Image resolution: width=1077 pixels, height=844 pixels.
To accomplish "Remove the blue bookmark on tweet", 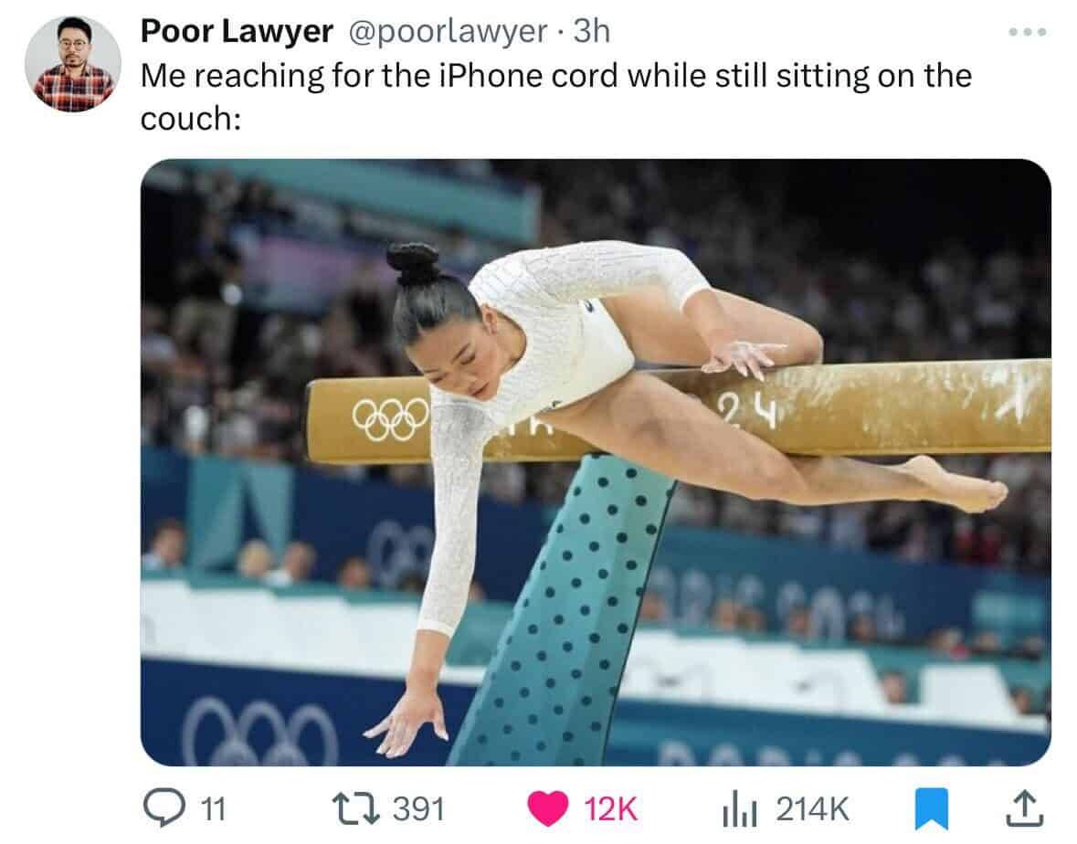I will point(932,809).
